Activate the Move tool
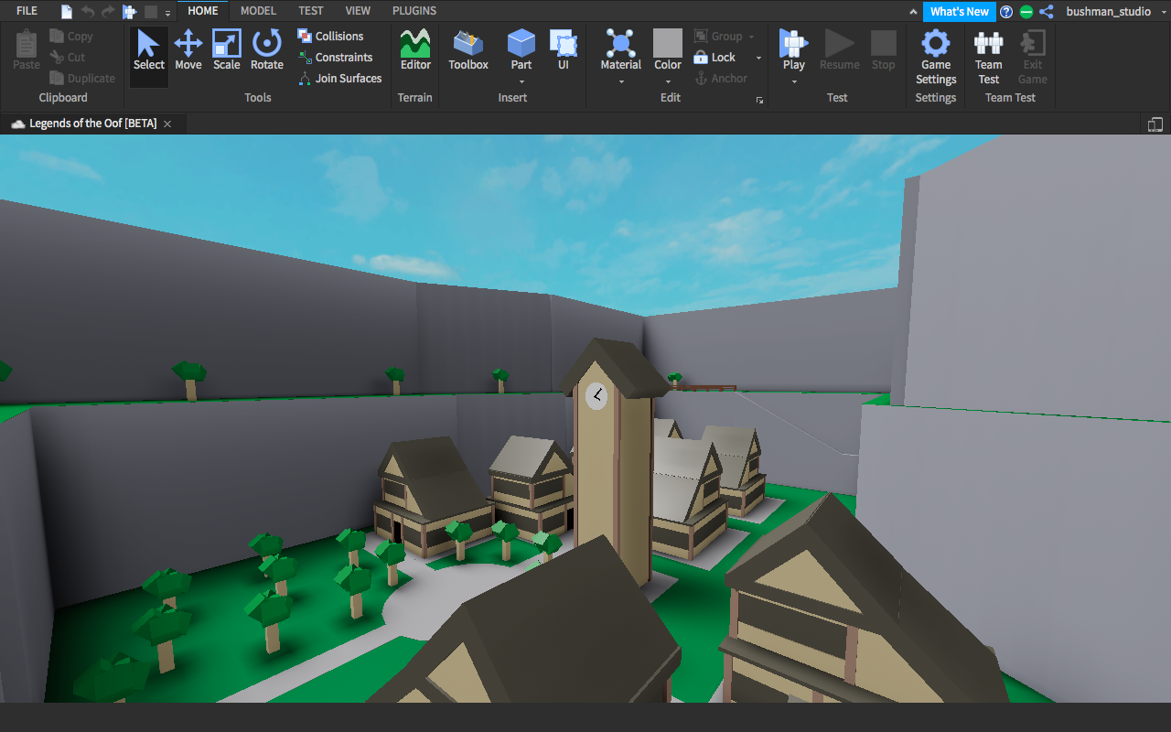Image resolution: width=1171 pixels, height=732 pixels. click(x=188, y=50)
